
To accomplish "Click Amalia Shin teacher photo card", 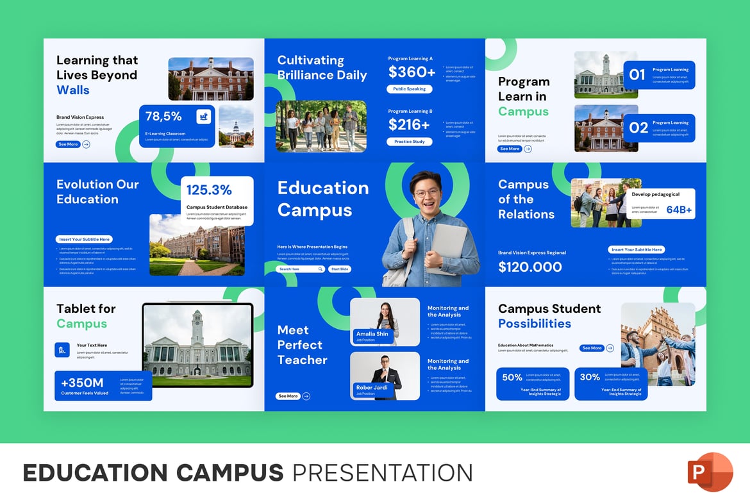I will click(385, 322).
